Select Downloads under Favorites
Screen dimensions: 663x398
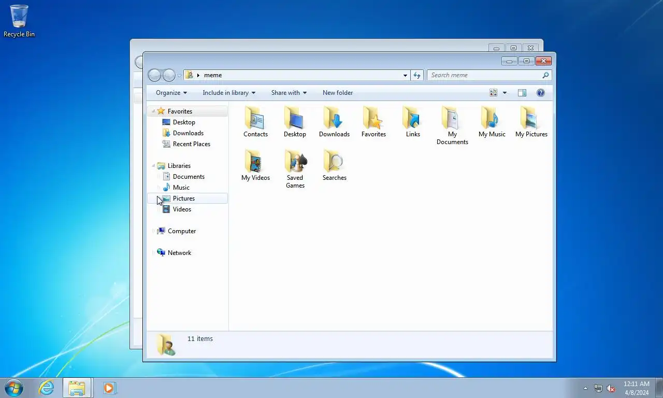(188, 133)
